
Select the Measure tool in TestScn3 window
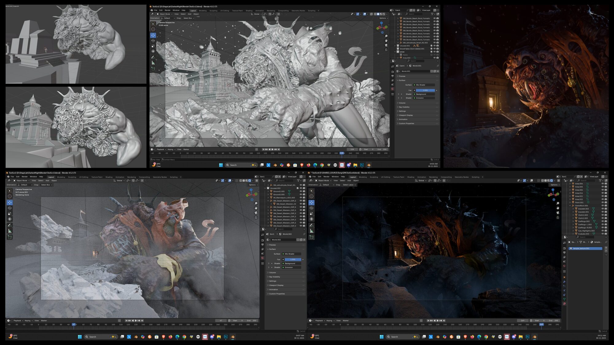[x=10, y=231]
